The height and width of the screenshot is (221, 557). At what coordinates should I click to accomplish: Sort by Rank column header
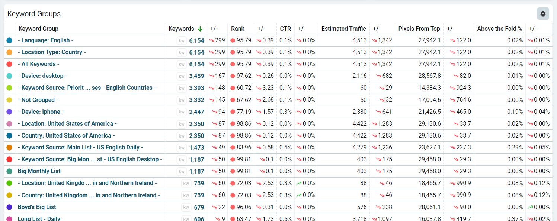coord(238,29)
